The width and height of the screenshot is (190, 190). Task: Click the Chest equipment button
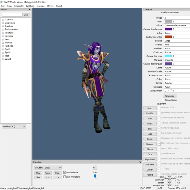[x=150, y=124]
